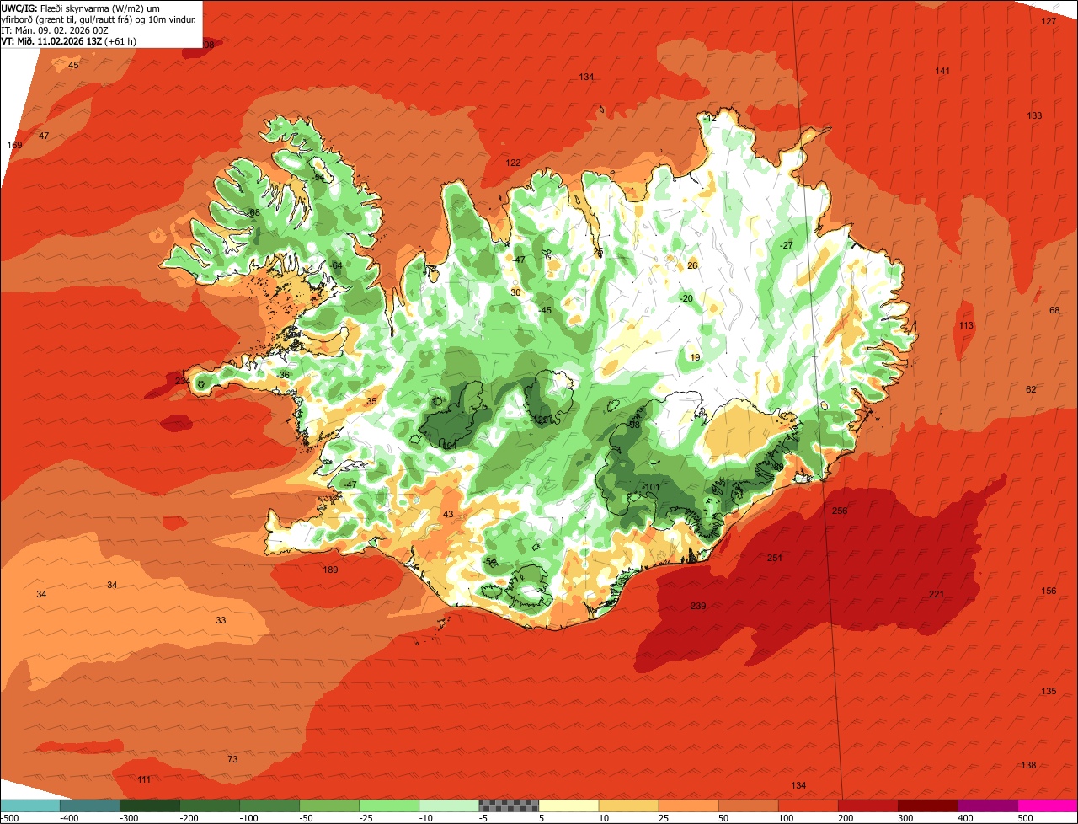Click the map value '35'
This screenshot has height=824, width=1078.
(x=371, y=402)
